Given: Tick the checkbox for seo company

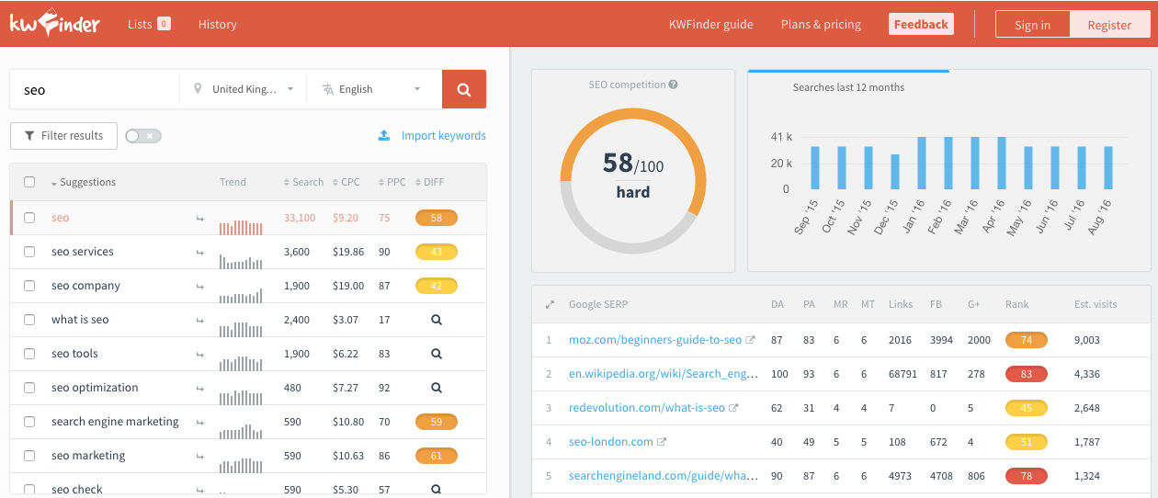Looking at the screenshot, I should click(29, 286).
